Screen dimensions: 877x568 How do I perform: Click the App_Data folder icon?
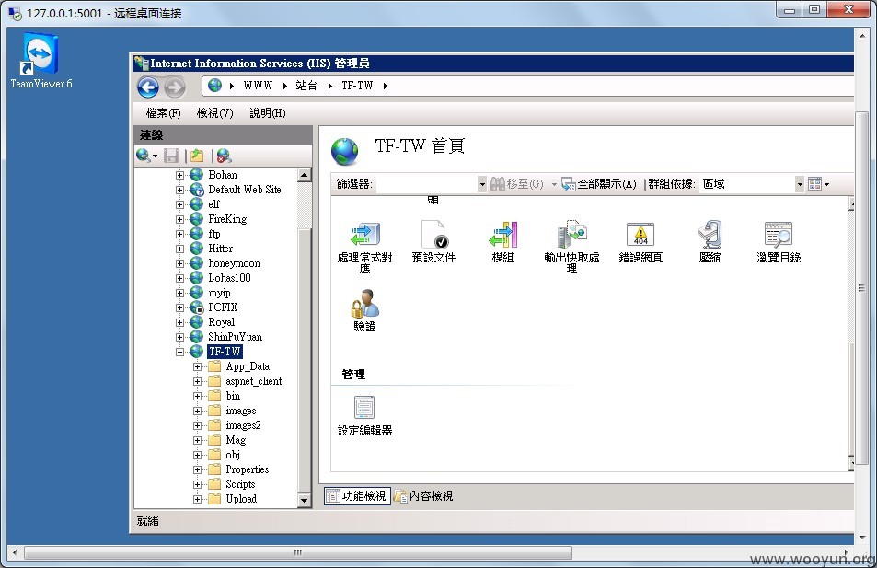[x=214, y=366]
